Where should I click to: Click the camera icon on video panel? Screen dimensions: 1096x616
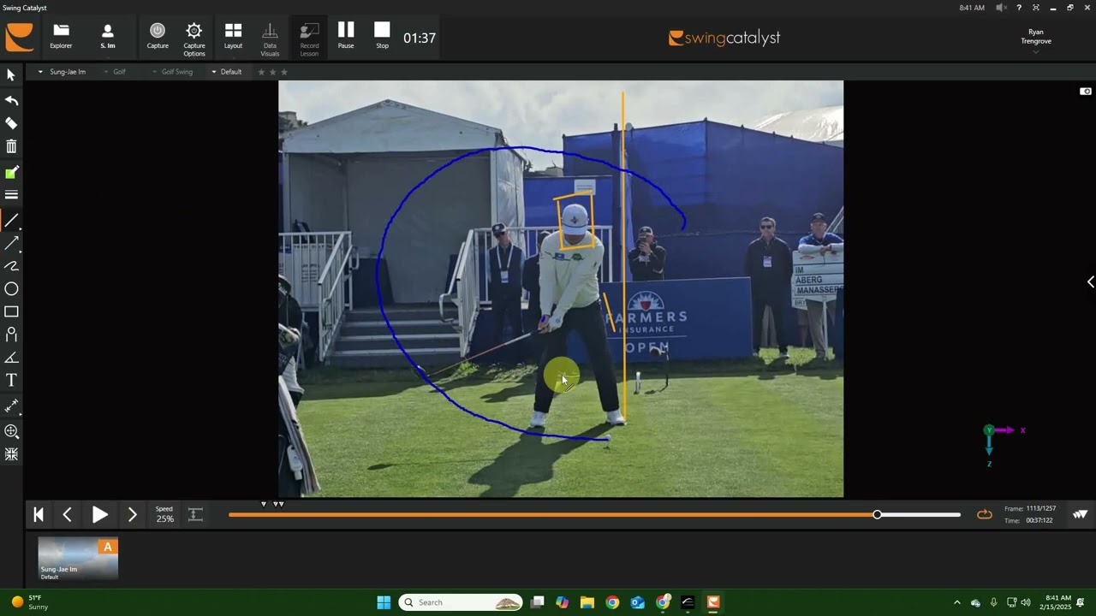(1086, 92)
